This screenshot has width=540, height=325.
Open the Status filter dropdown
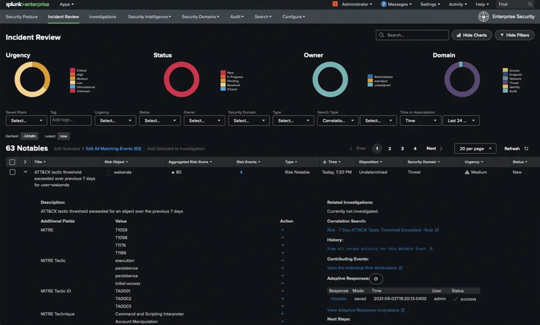click(160, 120)
